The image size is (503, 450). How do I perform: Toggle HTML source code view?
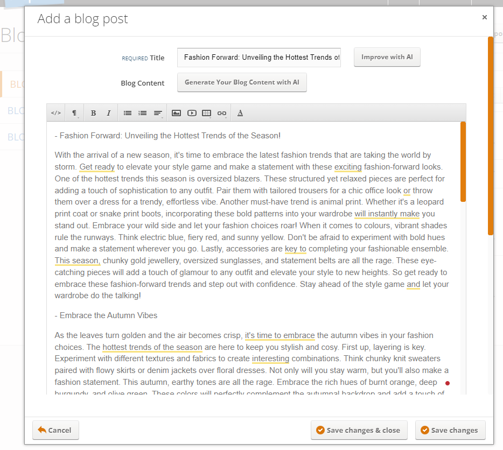point(56,113)
